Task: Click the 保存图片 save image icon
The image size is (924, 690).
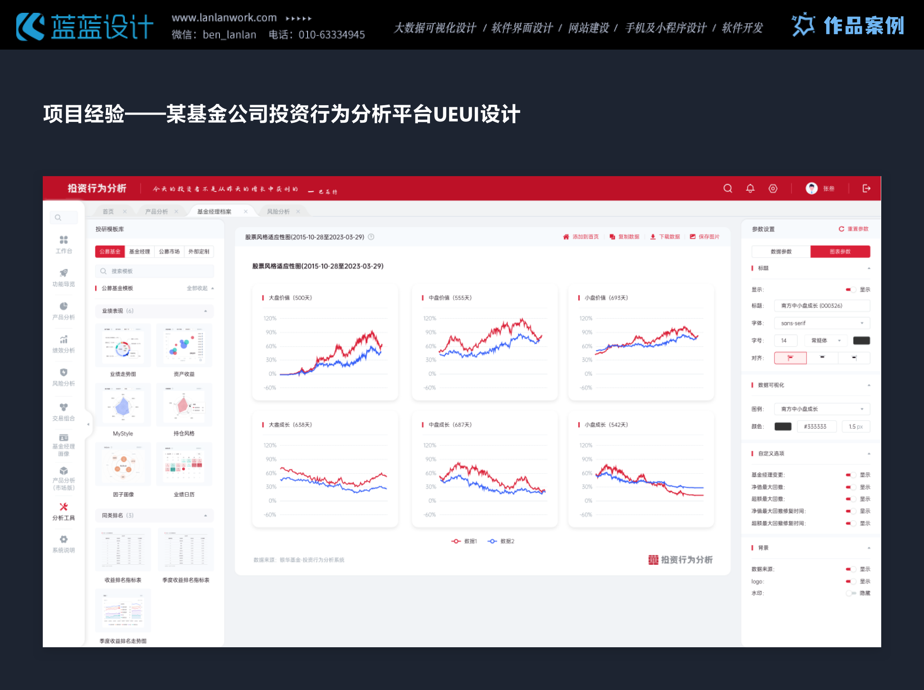Action: tap(693, 237)
